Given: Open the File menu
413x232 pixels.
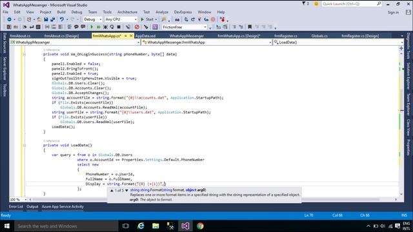Looking at the screenshot, I should click(x=6, y=12).
